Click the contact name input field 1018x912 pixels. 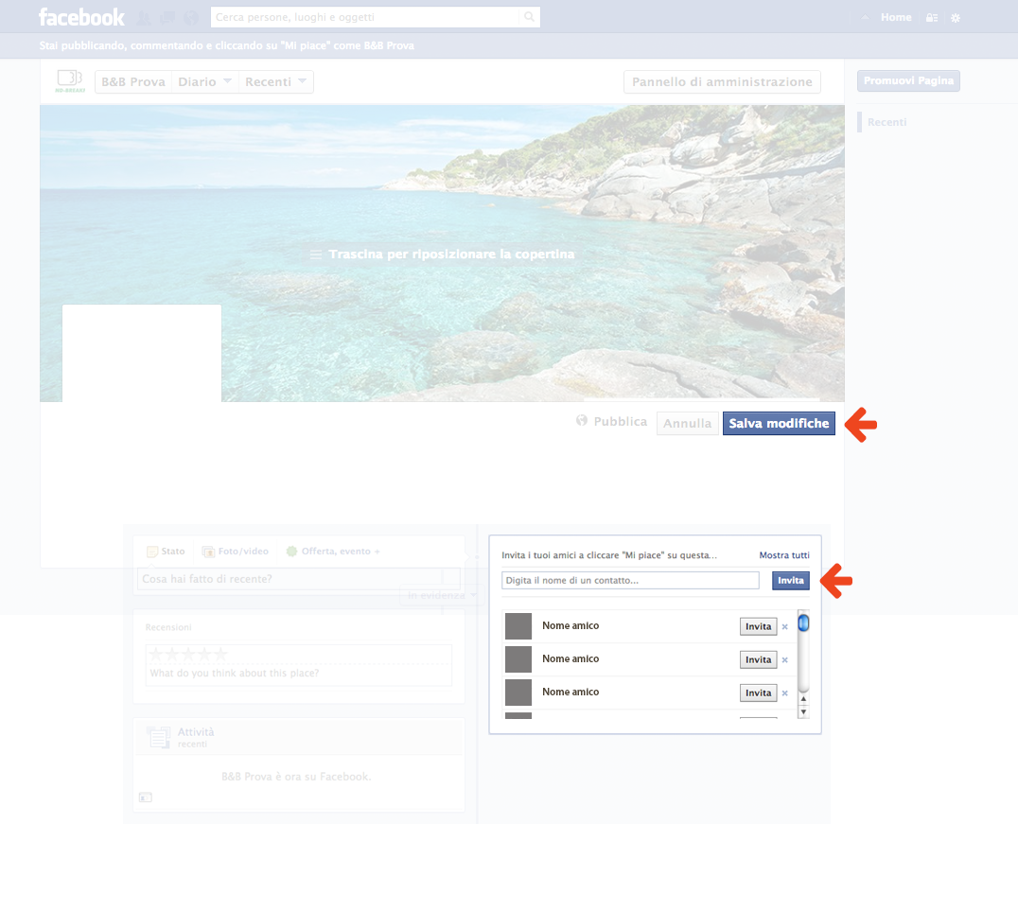tap(630, 581)
